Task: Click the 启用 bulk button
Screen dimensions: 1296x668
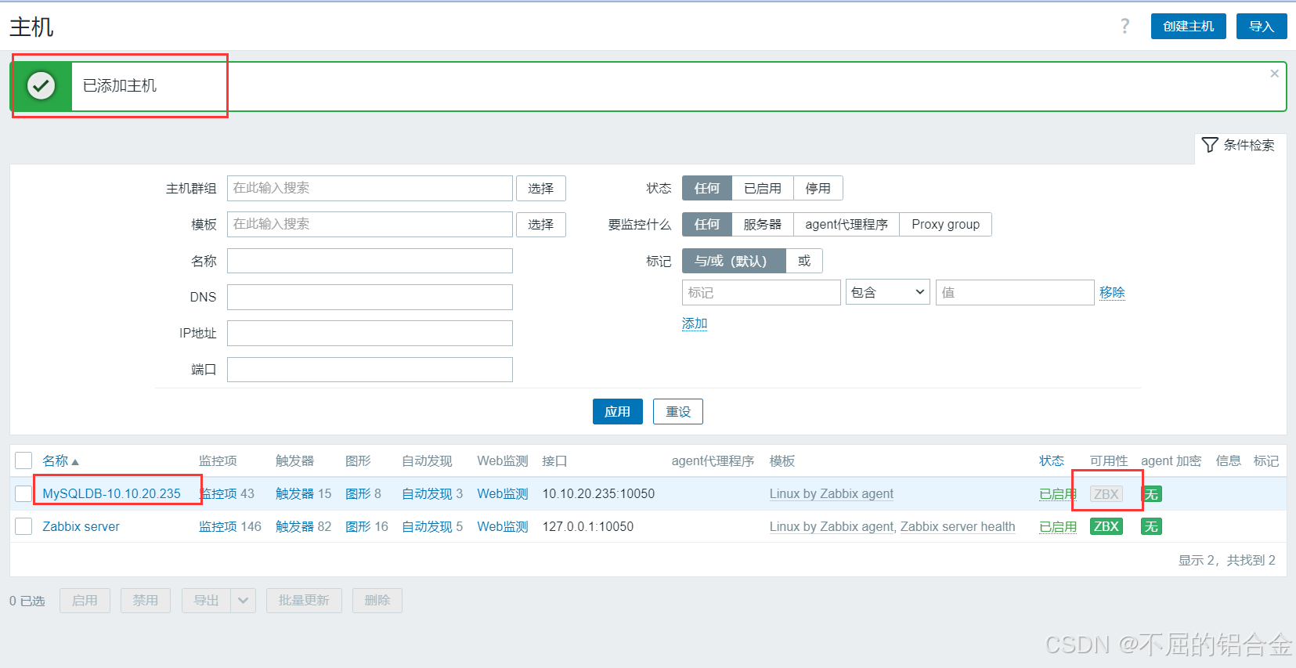Action: tap(85, 601)
